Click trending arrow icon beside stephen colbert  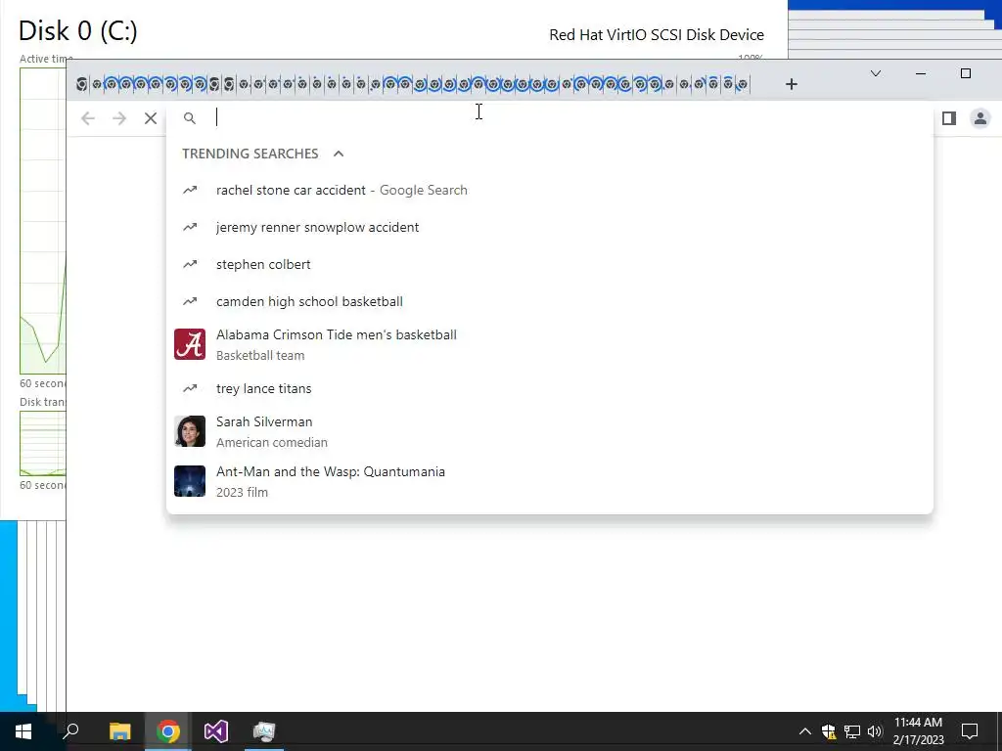[190, 264]
